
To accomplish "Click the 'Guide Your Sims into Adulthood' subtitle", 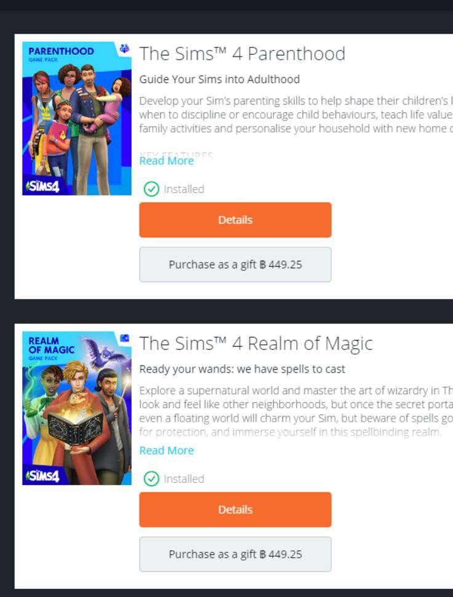I will [220, 79].
